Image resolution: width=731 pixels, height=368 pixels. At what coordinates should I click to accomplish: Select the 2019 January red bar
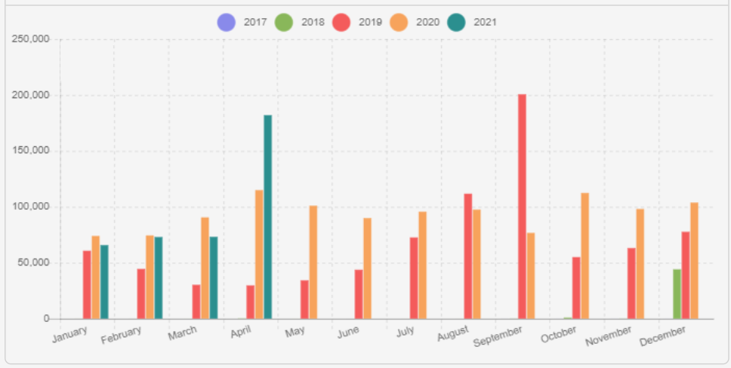pyautogui.click(x=87, y=285)
